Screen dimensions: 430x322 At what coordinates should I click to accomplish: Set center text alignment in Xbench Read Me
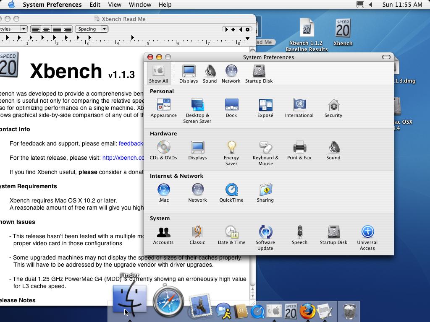pyautogui.click(x=46, y=29)
